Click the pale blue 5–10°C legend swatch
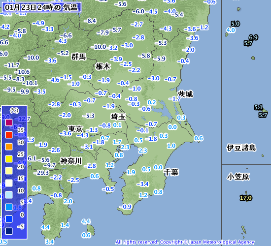 pos(9,195)
